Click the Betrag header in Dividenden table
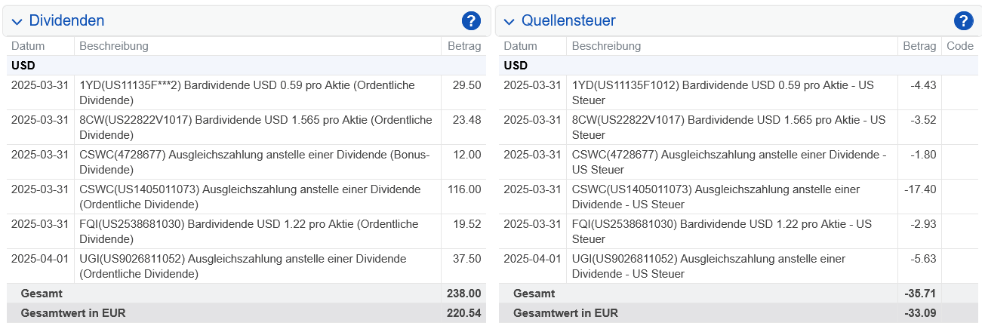 click(463, 46)
